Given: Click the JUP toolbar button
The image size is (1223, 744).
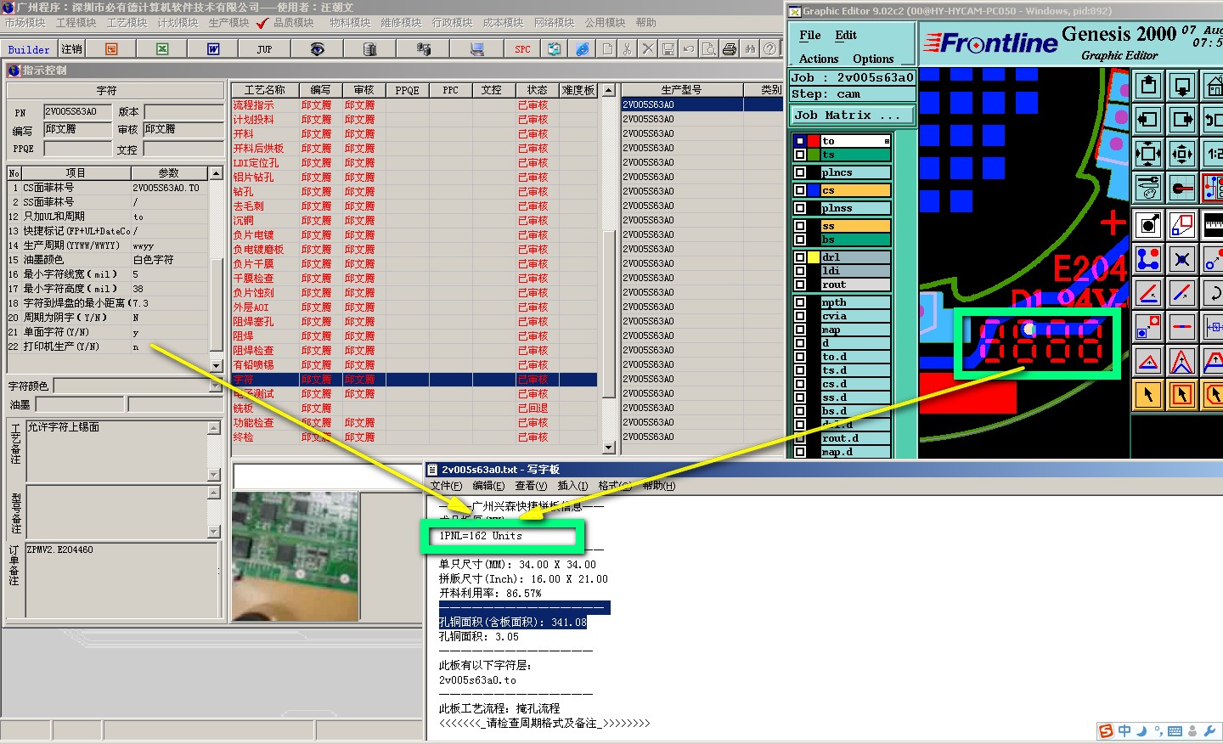Looking at the screenshot, I should coord(264,49).
